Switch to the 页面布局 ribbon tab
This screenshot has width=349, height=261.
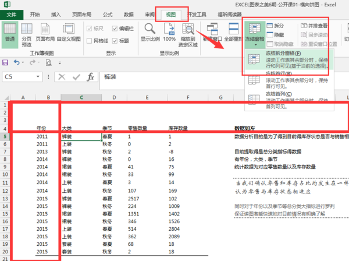(81, 15)
